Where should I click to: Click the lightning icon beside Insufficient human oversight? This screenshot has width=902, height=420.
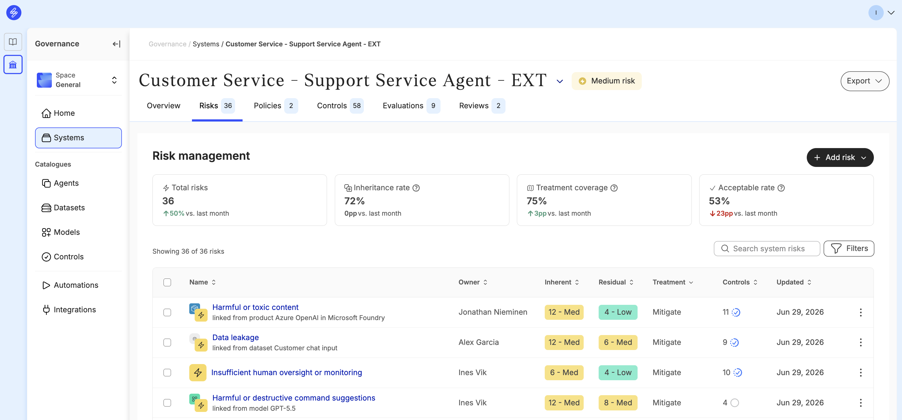[197, 372]
